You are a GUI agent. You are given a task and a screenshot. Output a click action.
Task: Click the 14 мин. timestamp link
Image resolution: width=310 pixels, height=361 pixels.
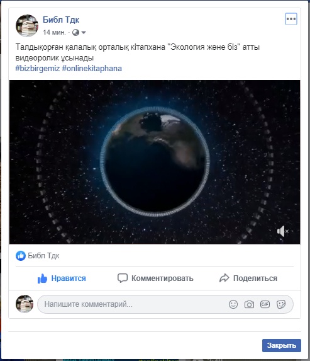54,32
